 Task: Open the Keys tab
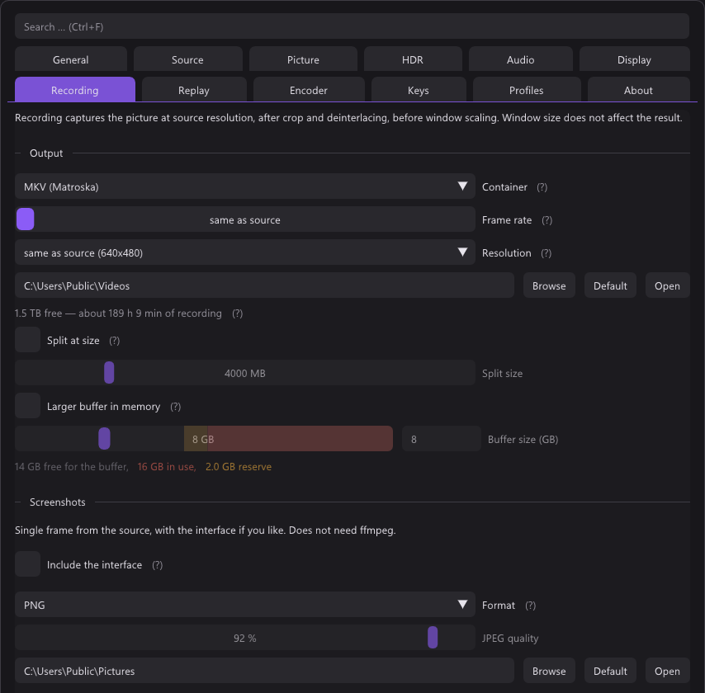coord(419,89)
